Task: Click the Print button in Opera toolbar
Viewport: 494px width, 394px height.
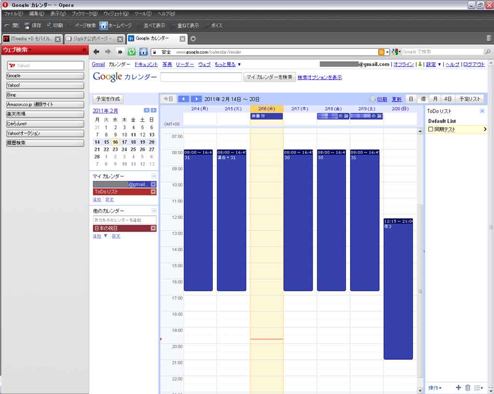Action: (x=55, y=26)
